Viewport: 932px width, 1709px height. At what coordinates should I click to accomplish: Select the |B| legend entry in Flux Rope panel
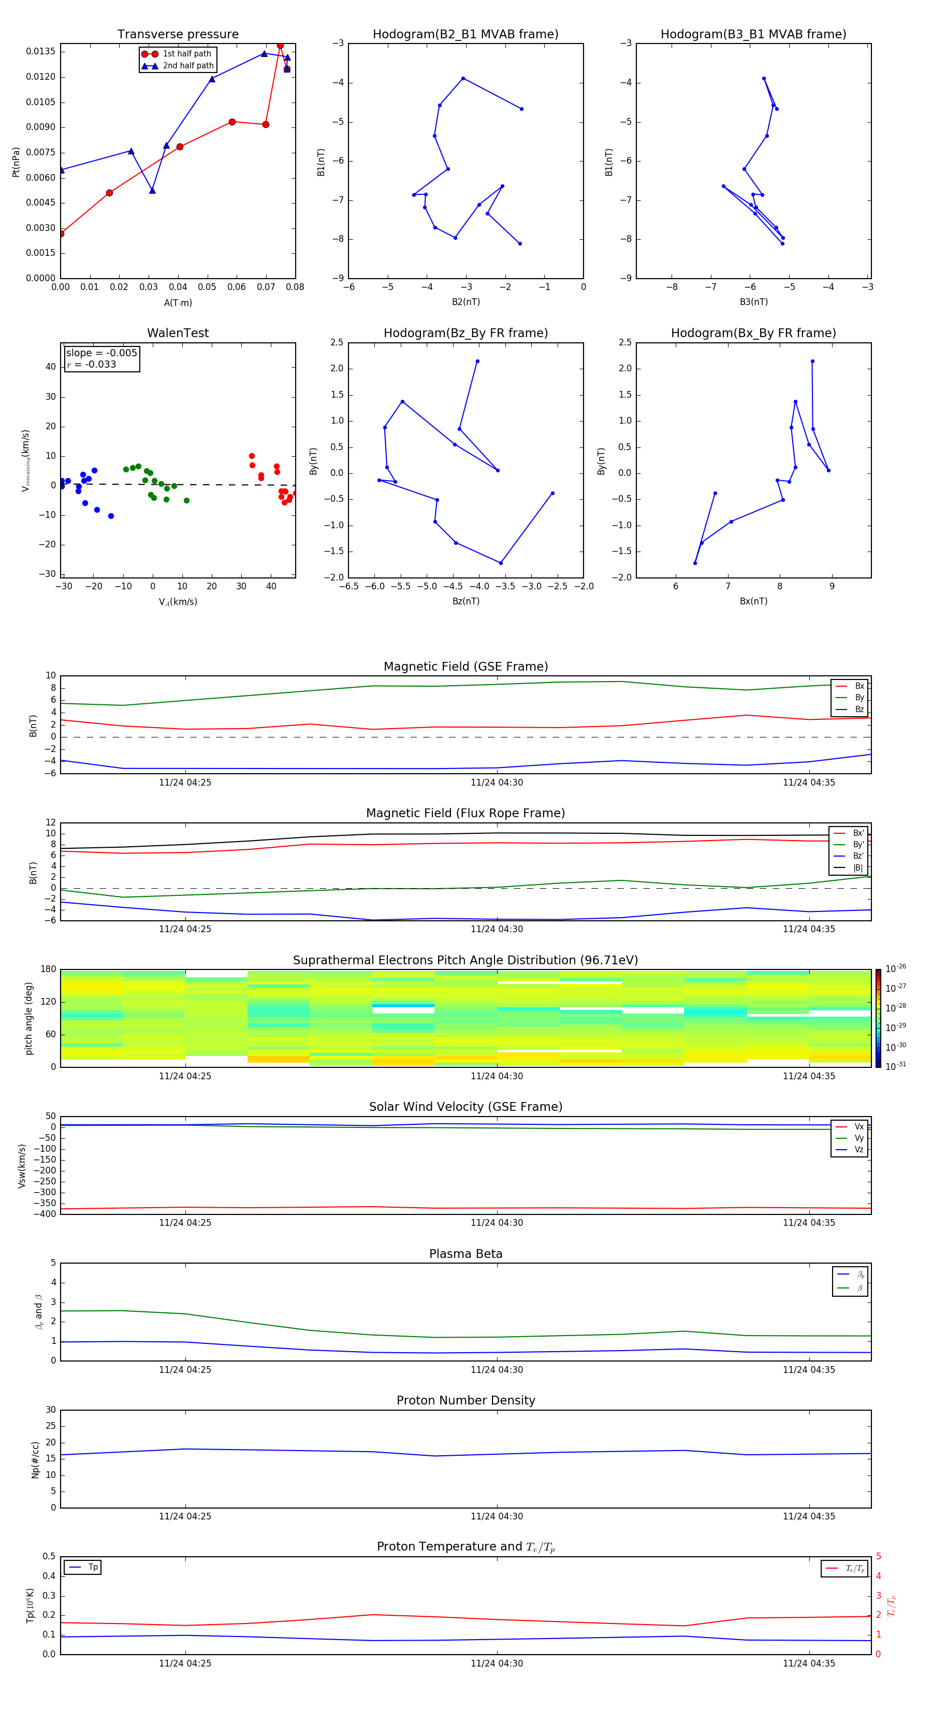849,868
